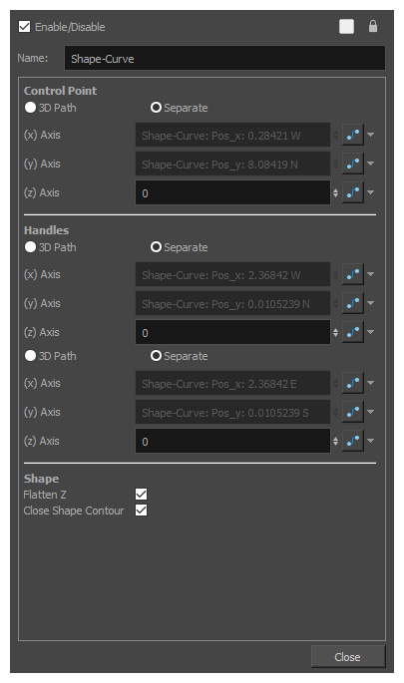The image size is (404, 683).
Task: Click the function curve icon for Control Point y-axis
Action: coord(352,164)
